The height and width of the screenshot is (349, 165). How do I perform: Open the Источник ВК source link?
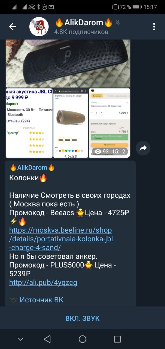click(41, 300)
